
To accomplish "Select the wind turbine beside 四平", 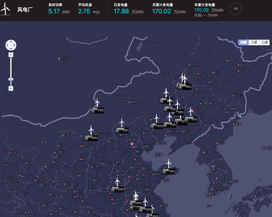I will click(x=191, y=111).
